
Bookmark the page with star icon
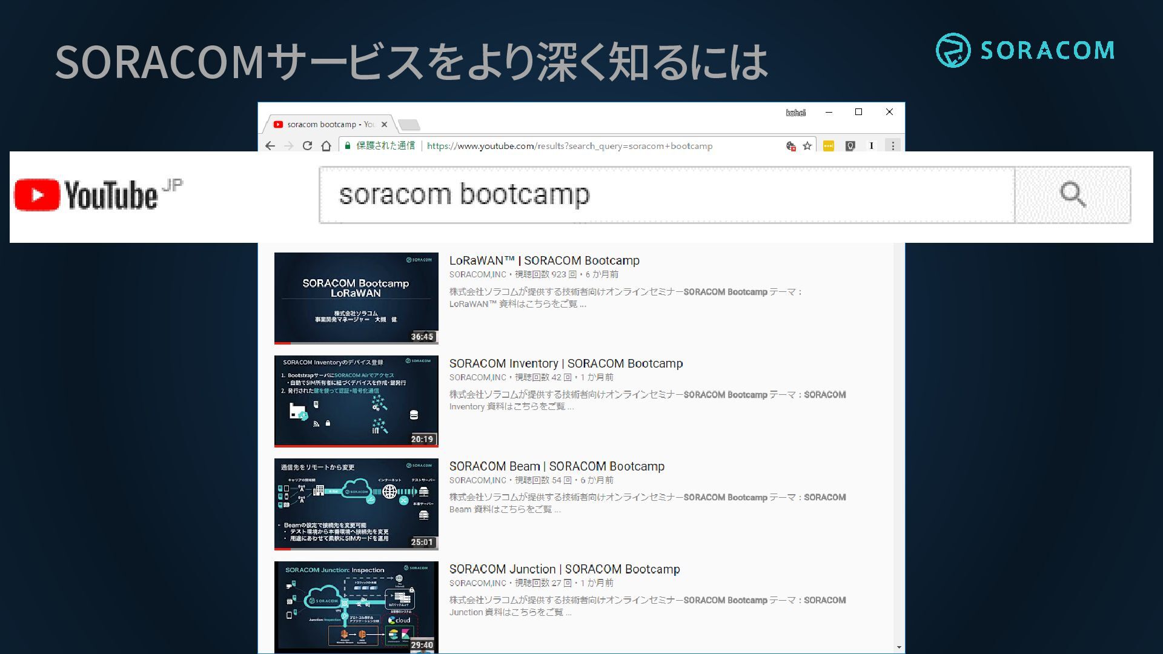807,146
